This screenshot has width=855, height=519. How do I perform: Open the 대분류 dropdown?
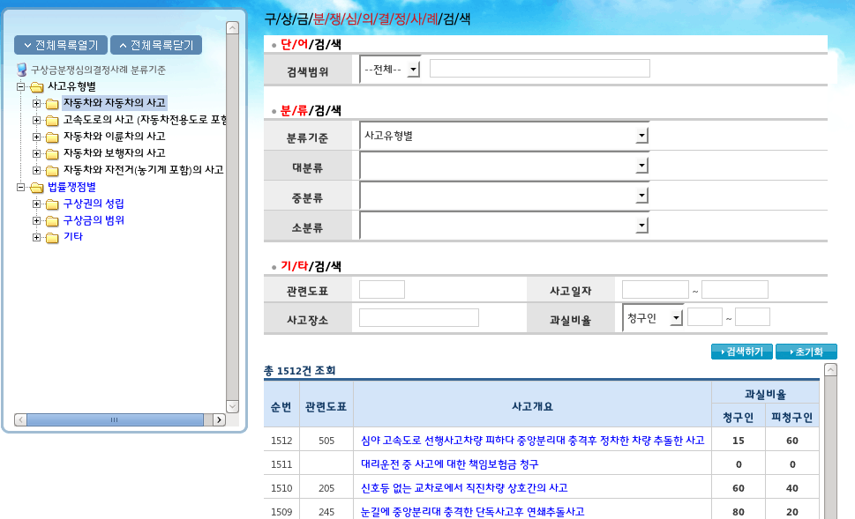coord(505,166)
